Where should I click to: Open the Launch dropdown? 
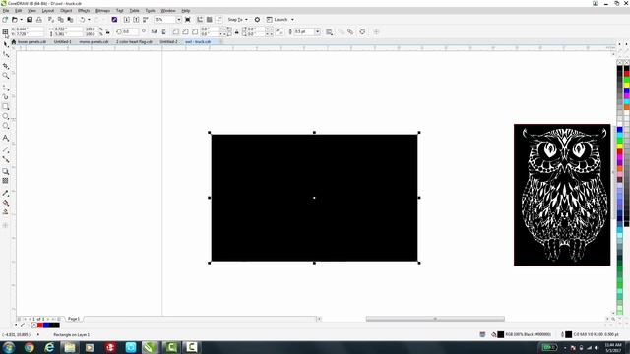281,20
